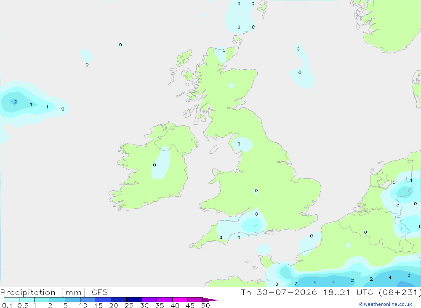Open the weatheronline.co.uk copyright link

386,304
